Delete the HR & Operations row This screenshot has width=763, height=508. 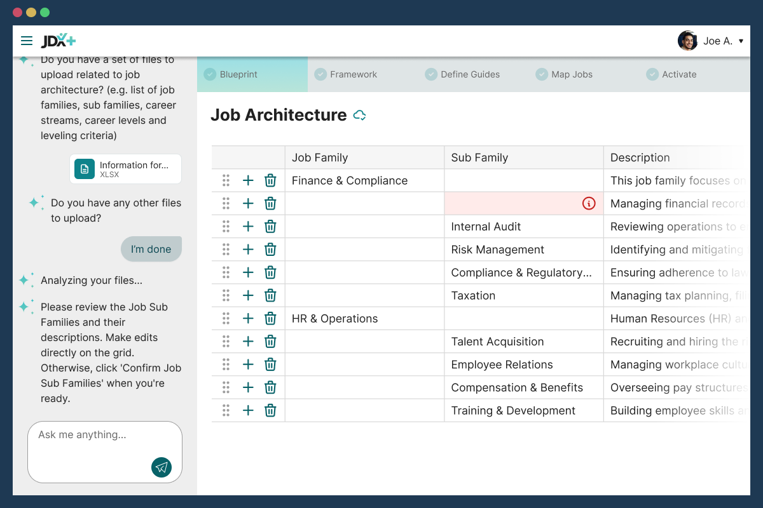click(x=270, y=319)
